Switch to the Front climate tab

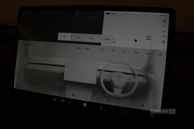tap(78, 48)
